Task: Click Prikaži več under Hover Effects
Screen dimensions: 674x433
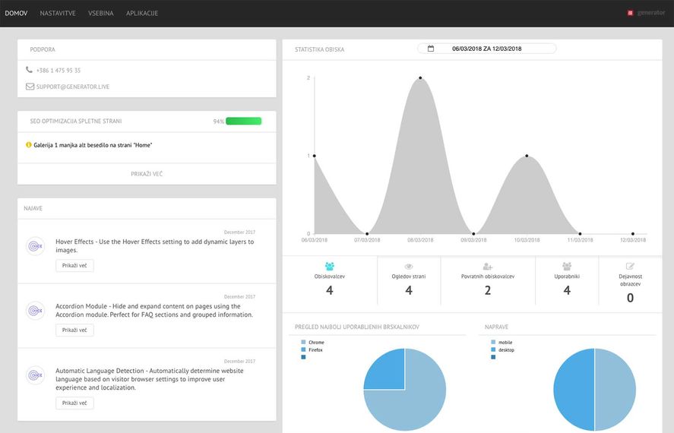Action: click(x=74, y=266)
